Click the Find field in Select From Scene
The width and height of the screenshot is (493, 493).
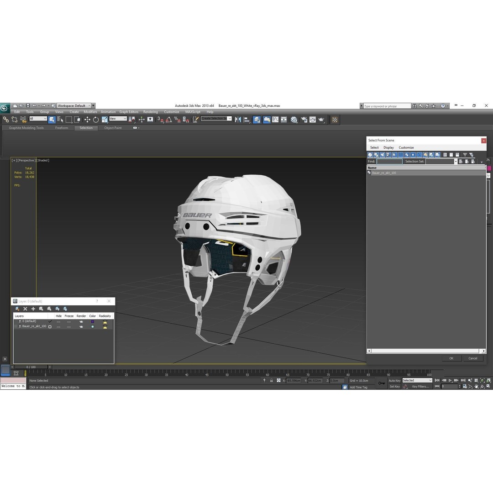[x=389, y=161]
